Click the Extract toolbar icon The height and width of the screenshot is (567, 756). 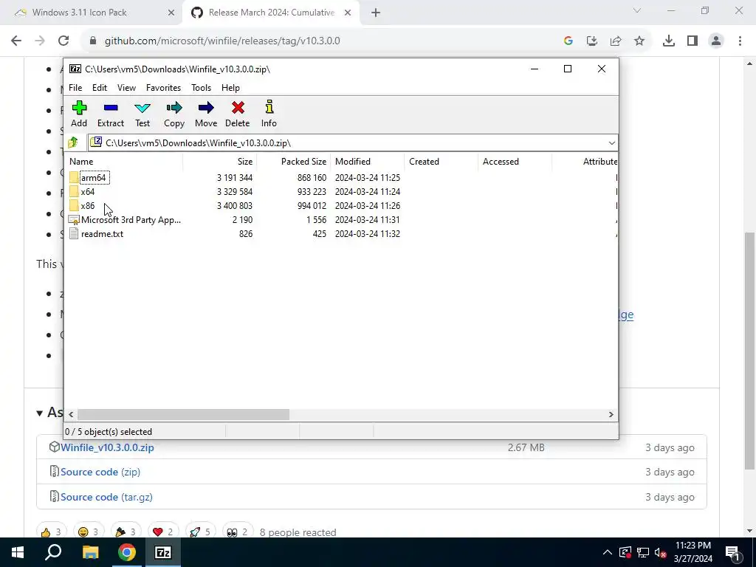point(111,108)
